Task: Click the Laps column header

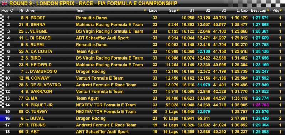Action: 153,11
